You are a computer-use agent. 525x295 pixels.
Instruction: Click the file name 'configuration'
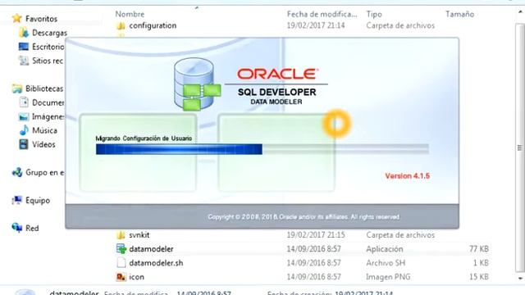point(153,25)
